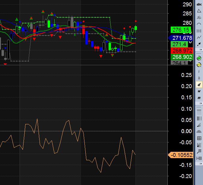Expand the interval toolbar overflow arrow

(200, 103)
